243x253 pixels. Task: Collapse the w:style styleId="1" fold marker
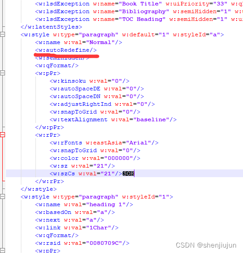[x=2, y=197]
